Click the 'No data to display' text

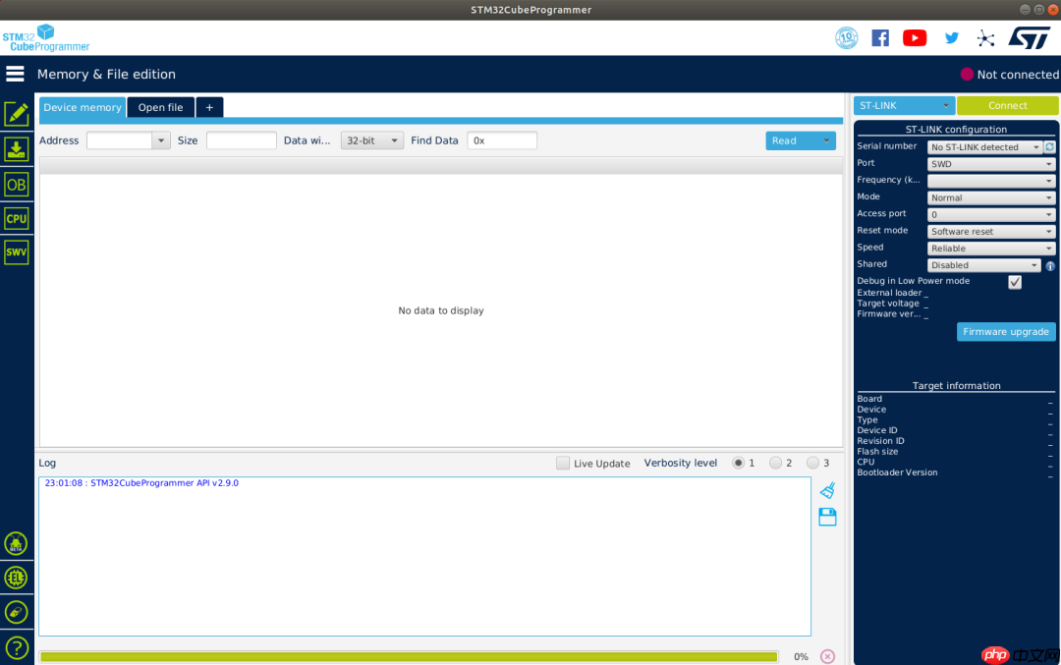[x=440, y=310]
